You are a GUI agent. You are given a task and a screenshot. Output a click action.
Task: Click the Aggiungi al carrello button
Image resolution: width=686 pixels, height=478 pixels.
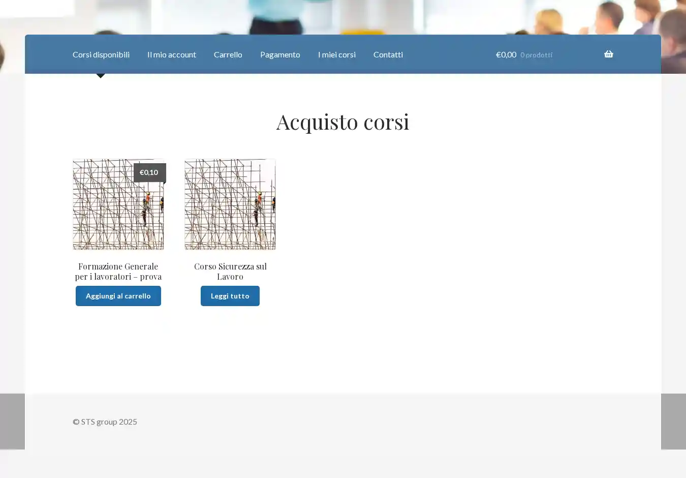118,296
